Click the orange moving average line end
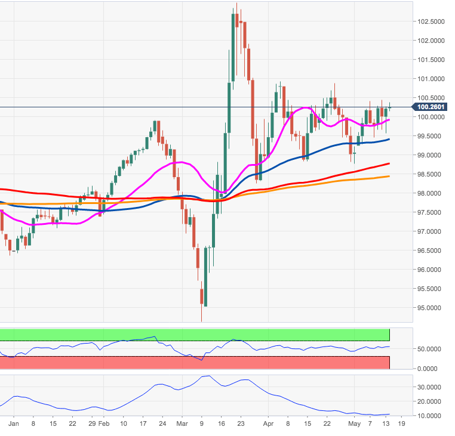Image resolution: width=455 pixels, height=436 pixels. click(x=388, y=177)
